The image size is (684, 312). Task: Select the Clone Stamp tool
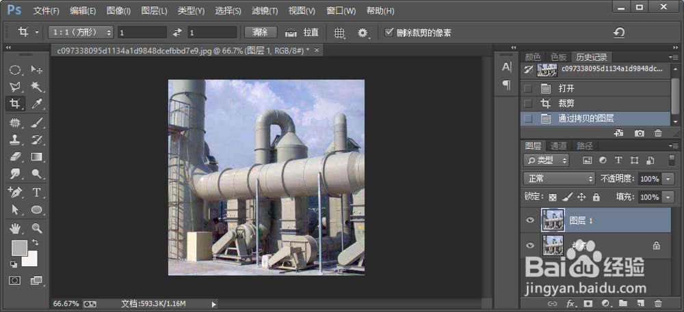click(15, 140)
